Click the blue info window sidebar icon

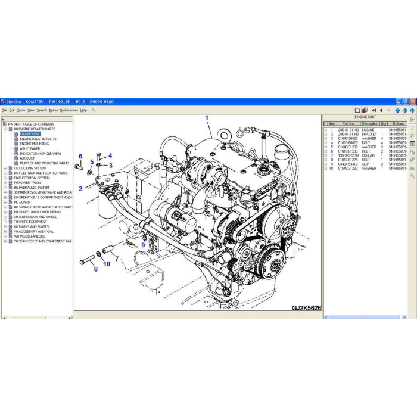[412, 144]
